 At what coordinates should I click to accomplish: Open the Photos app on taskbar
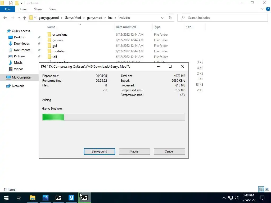click(46, 198)
